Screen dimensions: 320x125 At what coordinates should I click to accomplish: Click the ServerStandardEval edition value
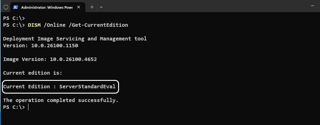pyautogui.click(x=87, y=87)
